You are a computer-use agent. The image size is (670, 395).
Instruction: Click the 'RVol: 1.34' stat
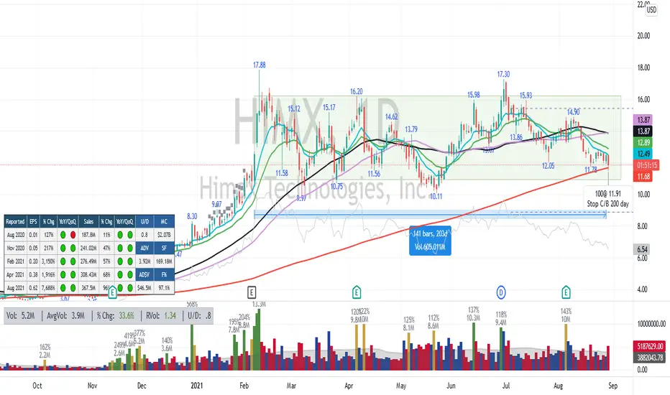161,316
